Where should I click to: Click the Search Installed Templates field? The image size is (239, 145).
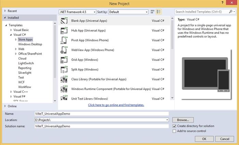[x=202, y=12]
